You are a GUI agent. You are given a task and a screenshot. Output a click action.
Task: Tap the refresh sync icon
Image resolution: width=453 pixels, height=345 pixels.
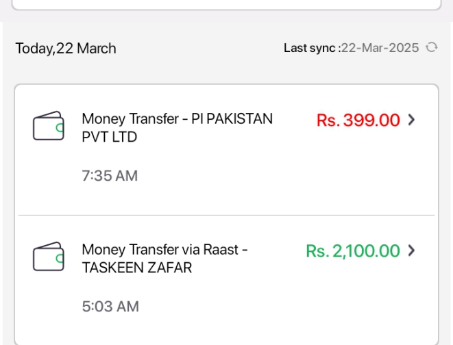pyautogui.click(x=432, y=48)
